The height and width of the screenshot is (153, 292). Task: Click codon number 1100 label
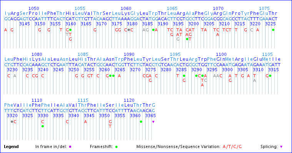[221, 54]
